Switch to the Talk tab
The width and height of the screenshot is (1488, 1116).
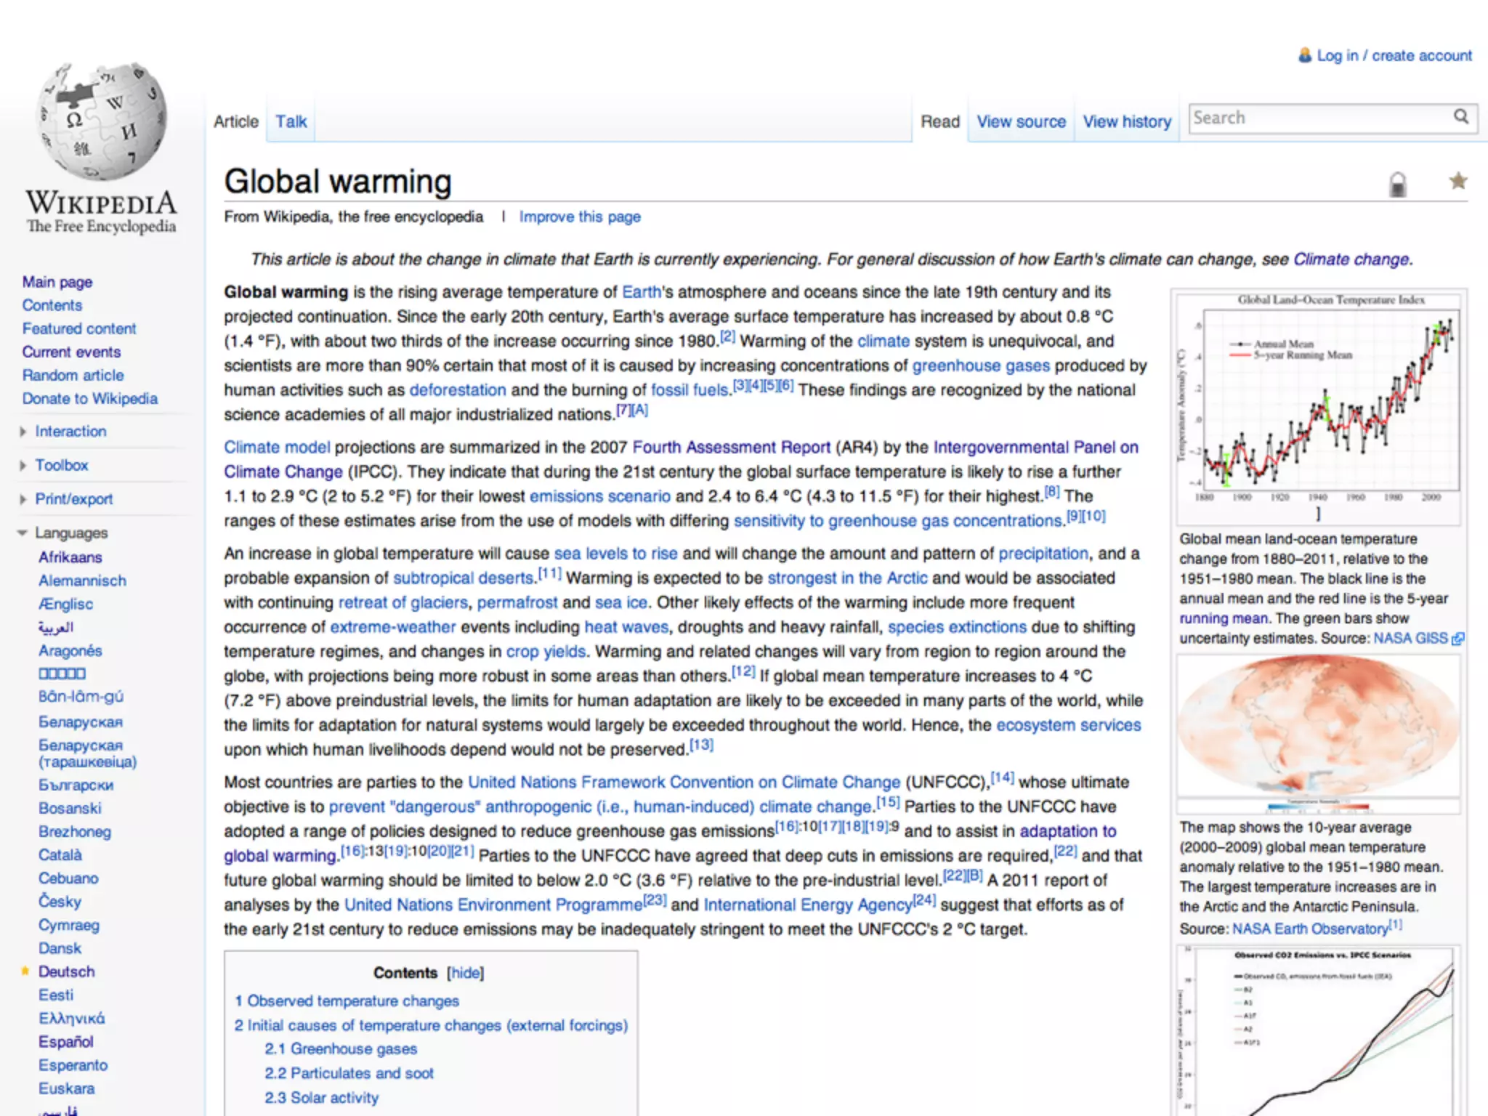point(291,121)
